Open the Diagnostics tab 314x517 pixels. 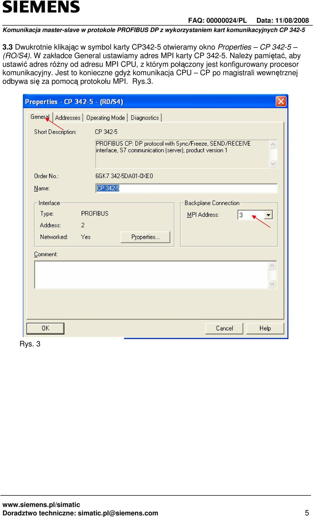tap(145, 118)
